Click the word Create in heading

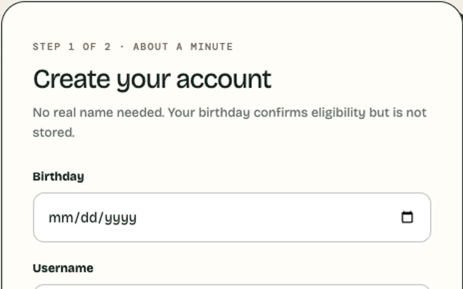pyautogui.click(x=71, y=79)
